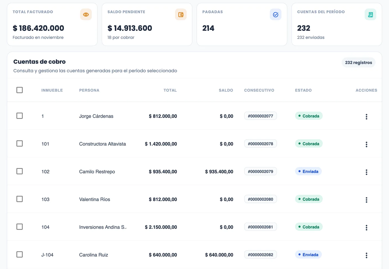
Task: Select the checkbox for inmueble 101
Action: pos(19,143)
